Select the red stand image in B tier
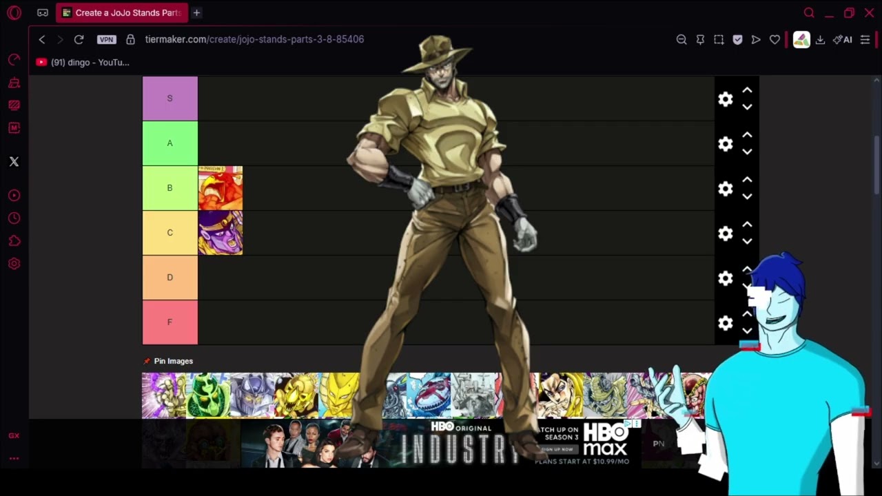Viewport: 882px width, 496px height. click(220, 188)
